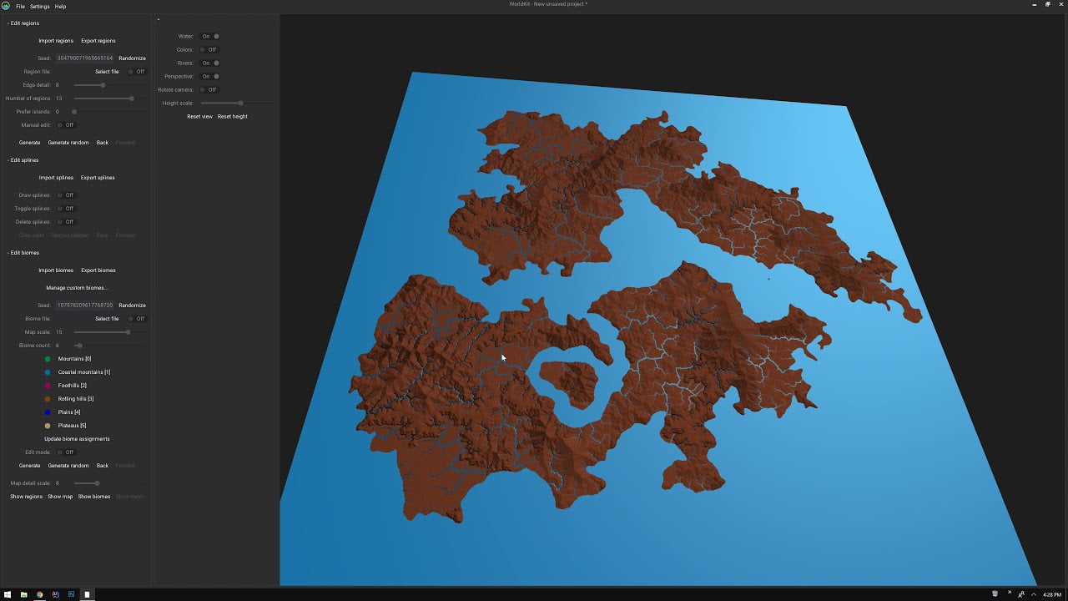Click the Reset view button
This screenshot has width=1068, height=601.
199,117
